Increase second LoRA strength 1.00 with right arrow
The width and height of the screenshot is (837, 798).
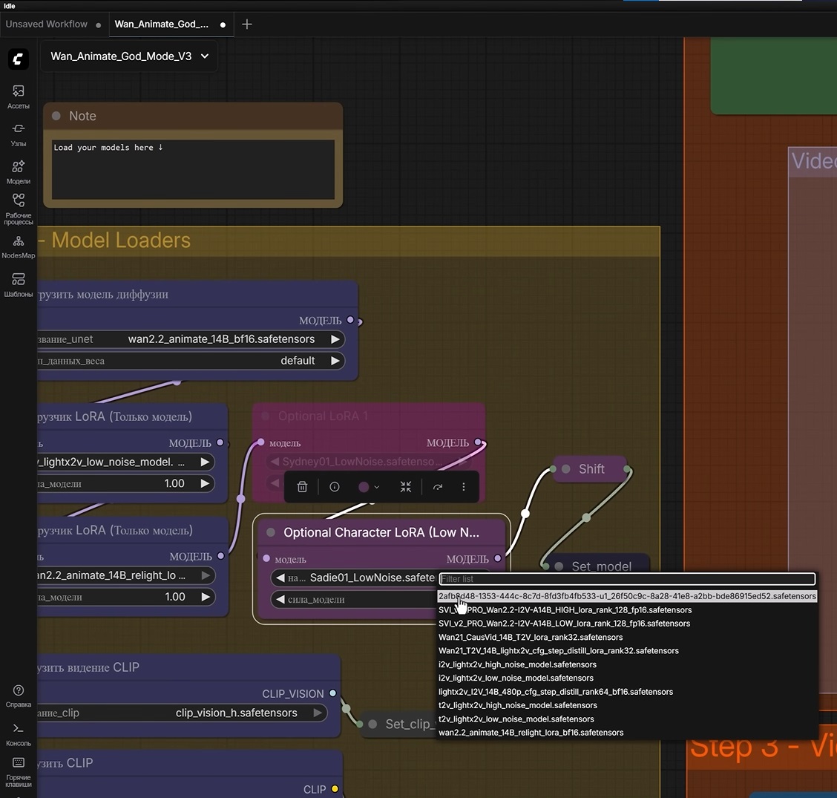click(x=206, y=597)
